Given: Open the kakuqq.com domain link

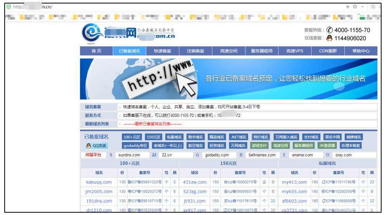Looking at the screenshot, I should tap(99, 182).
